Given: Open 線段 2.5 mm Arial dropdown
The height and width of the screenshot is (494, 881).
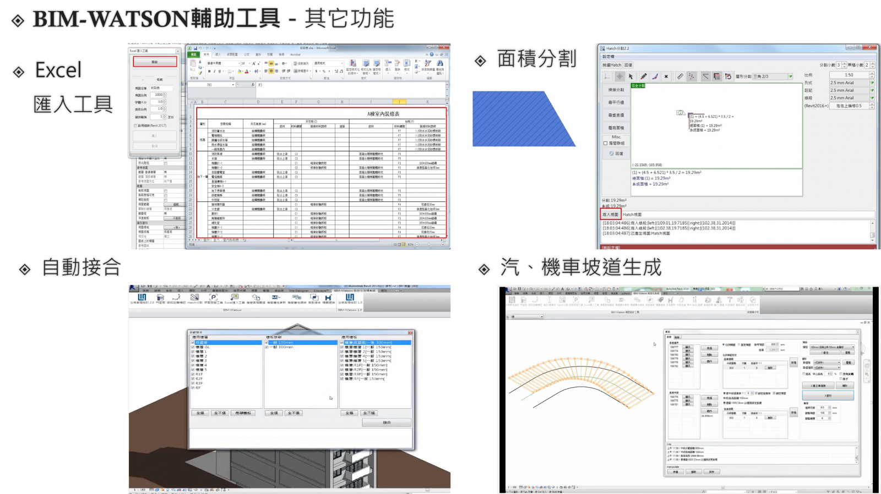Looking at the screenshot, I should pos(852,98).
